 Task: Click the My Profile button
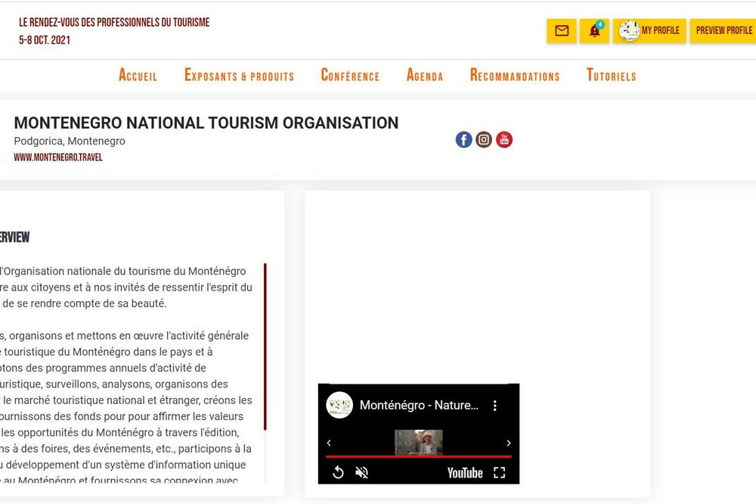tap(649, 31)
